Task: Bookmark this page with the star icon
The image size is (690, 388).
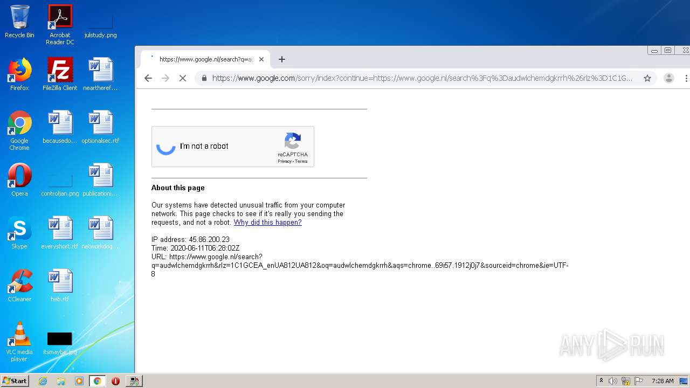Action: 647,78
